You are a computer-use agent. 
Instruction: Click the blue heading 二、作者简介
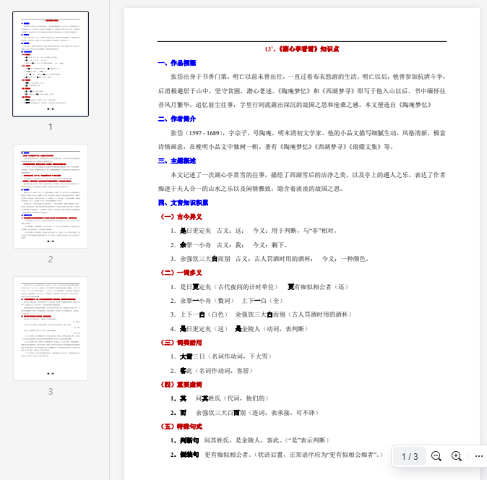coord(177,119)
